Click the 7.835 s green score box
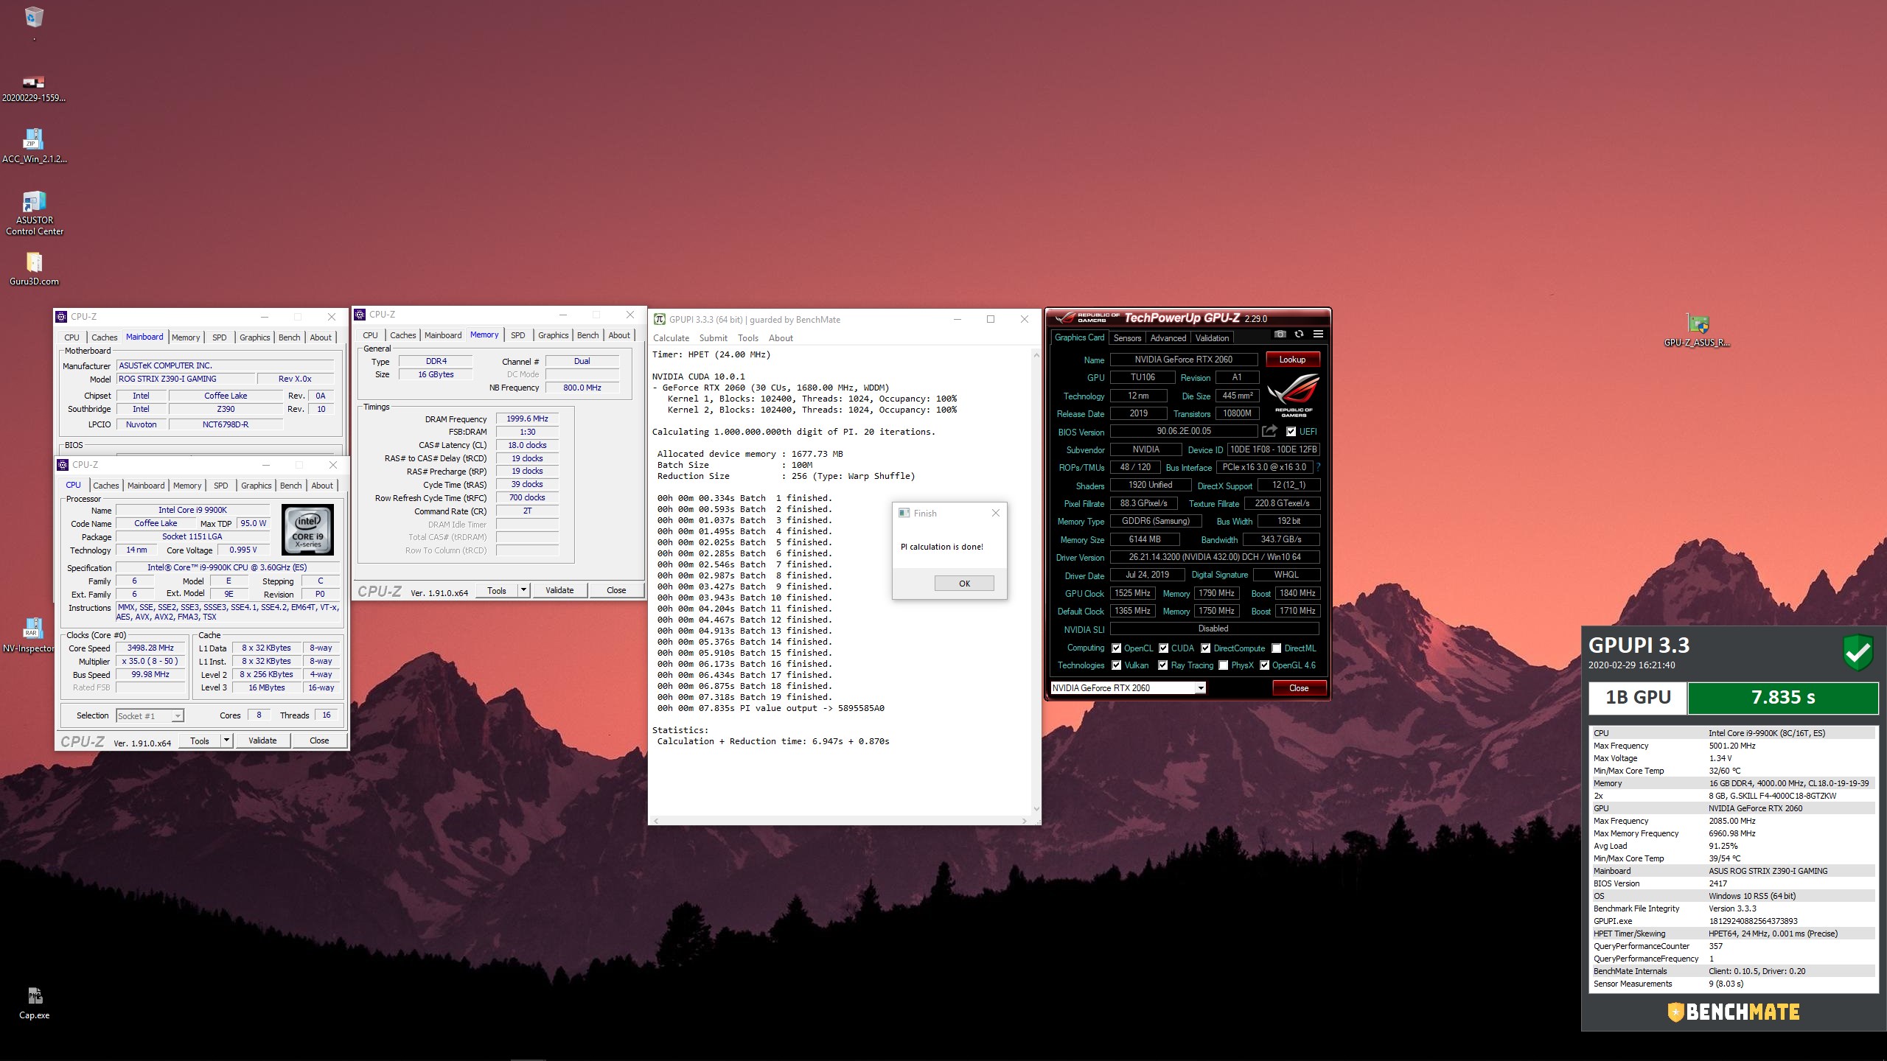The width and height of the screenshot is (1887, 1061). [1782, 697]
